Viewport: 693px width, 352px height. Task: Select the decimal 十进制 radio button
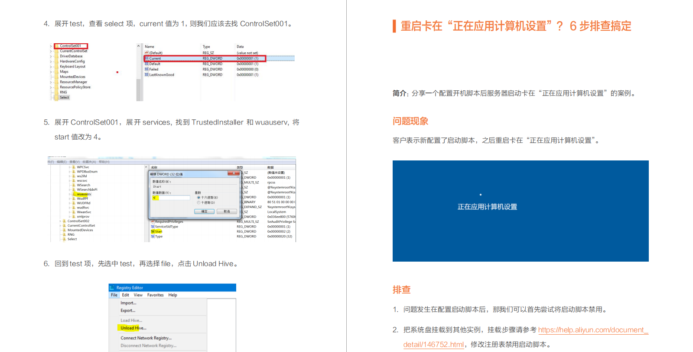[x=199, y=202]
